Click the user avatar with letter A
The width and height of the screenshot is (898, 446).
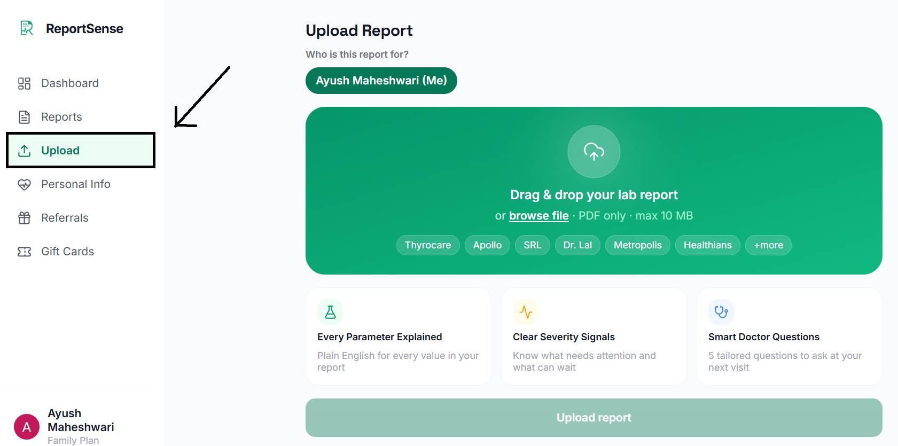click(27, 427)
